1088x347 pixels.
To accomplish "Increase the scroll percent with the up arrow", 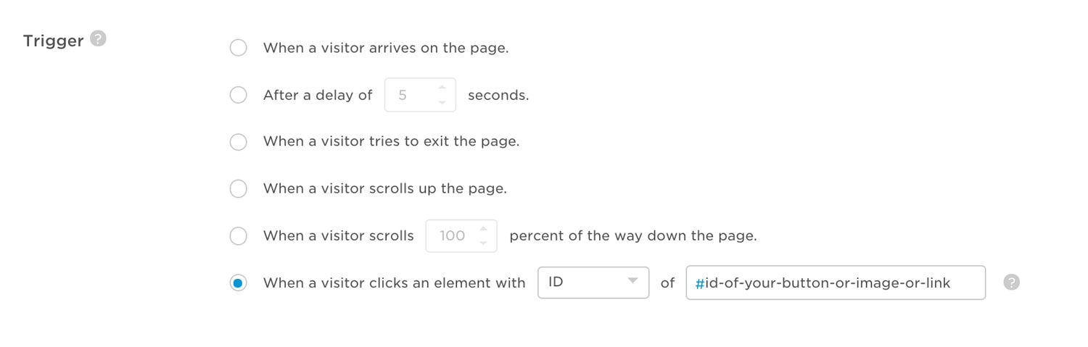I will tap(483, 229).
